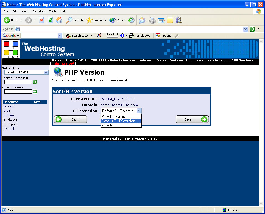
Task: Expand the Google search box dropdown arrow
Action: [61, 36]
